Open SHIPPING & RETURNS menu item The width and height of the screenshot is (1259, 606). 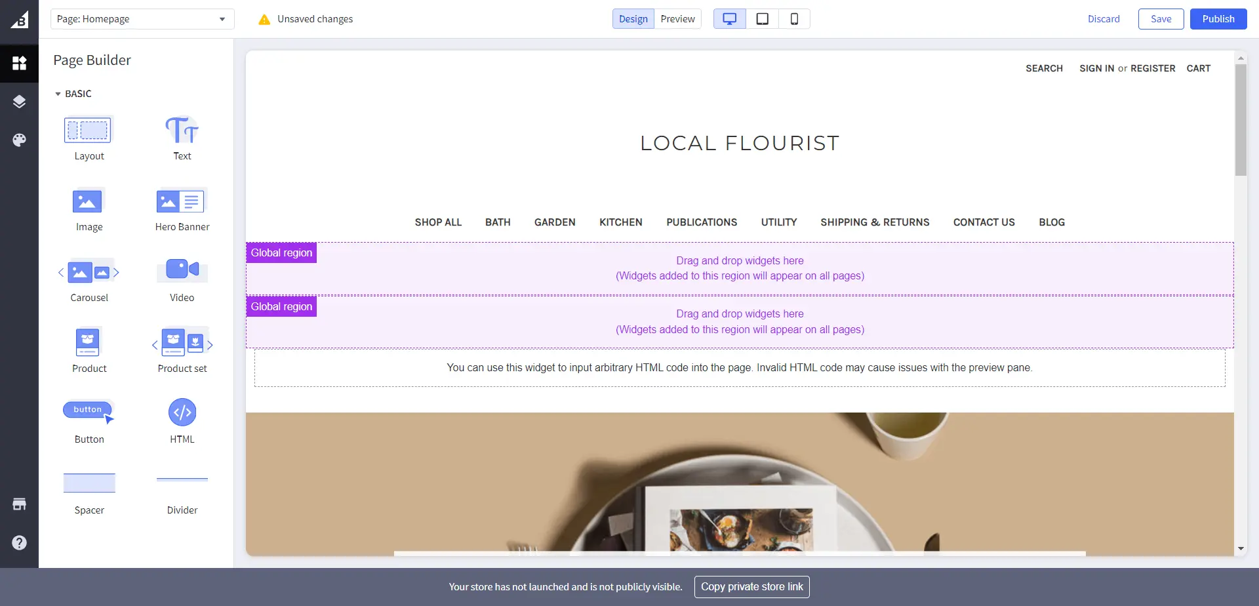(x=875, y=222)
